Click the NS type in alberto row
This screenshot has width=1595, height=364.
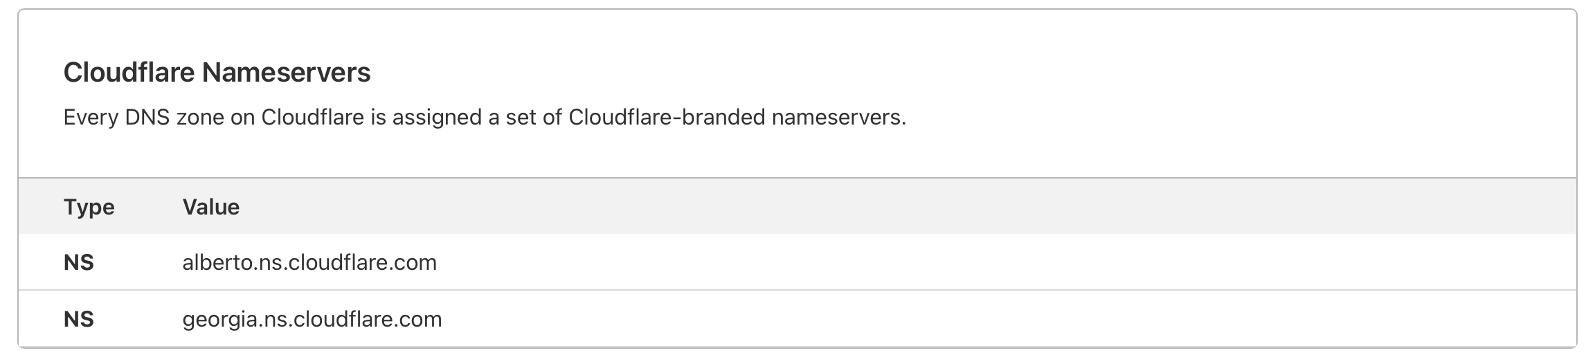pyautogui.click(x=78, y=263)
